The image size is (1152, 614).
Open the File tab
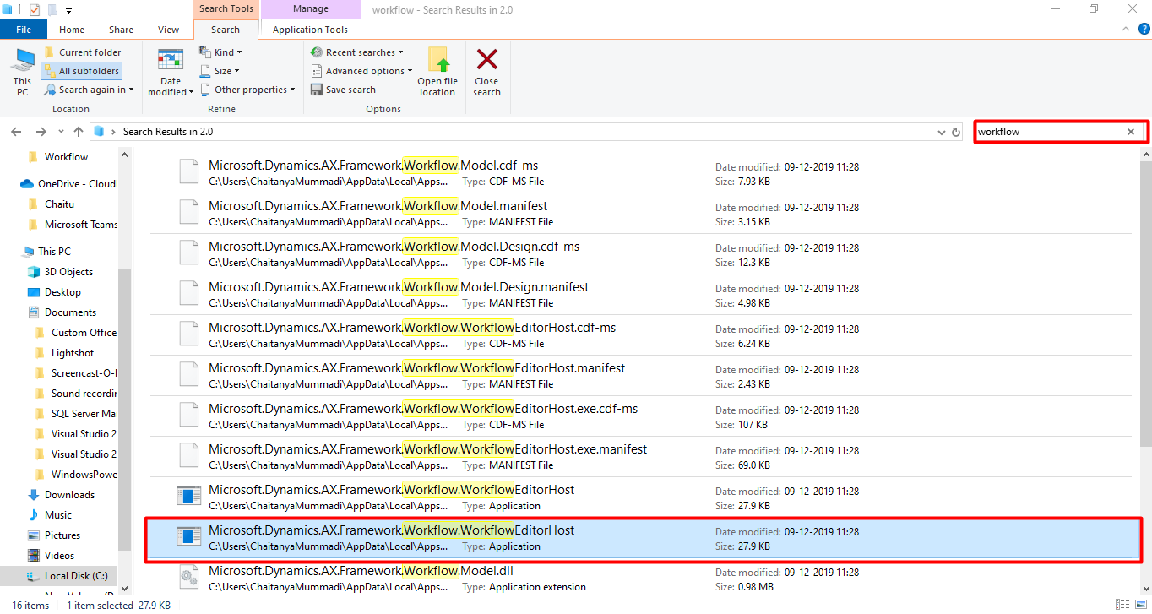(24, 30)
